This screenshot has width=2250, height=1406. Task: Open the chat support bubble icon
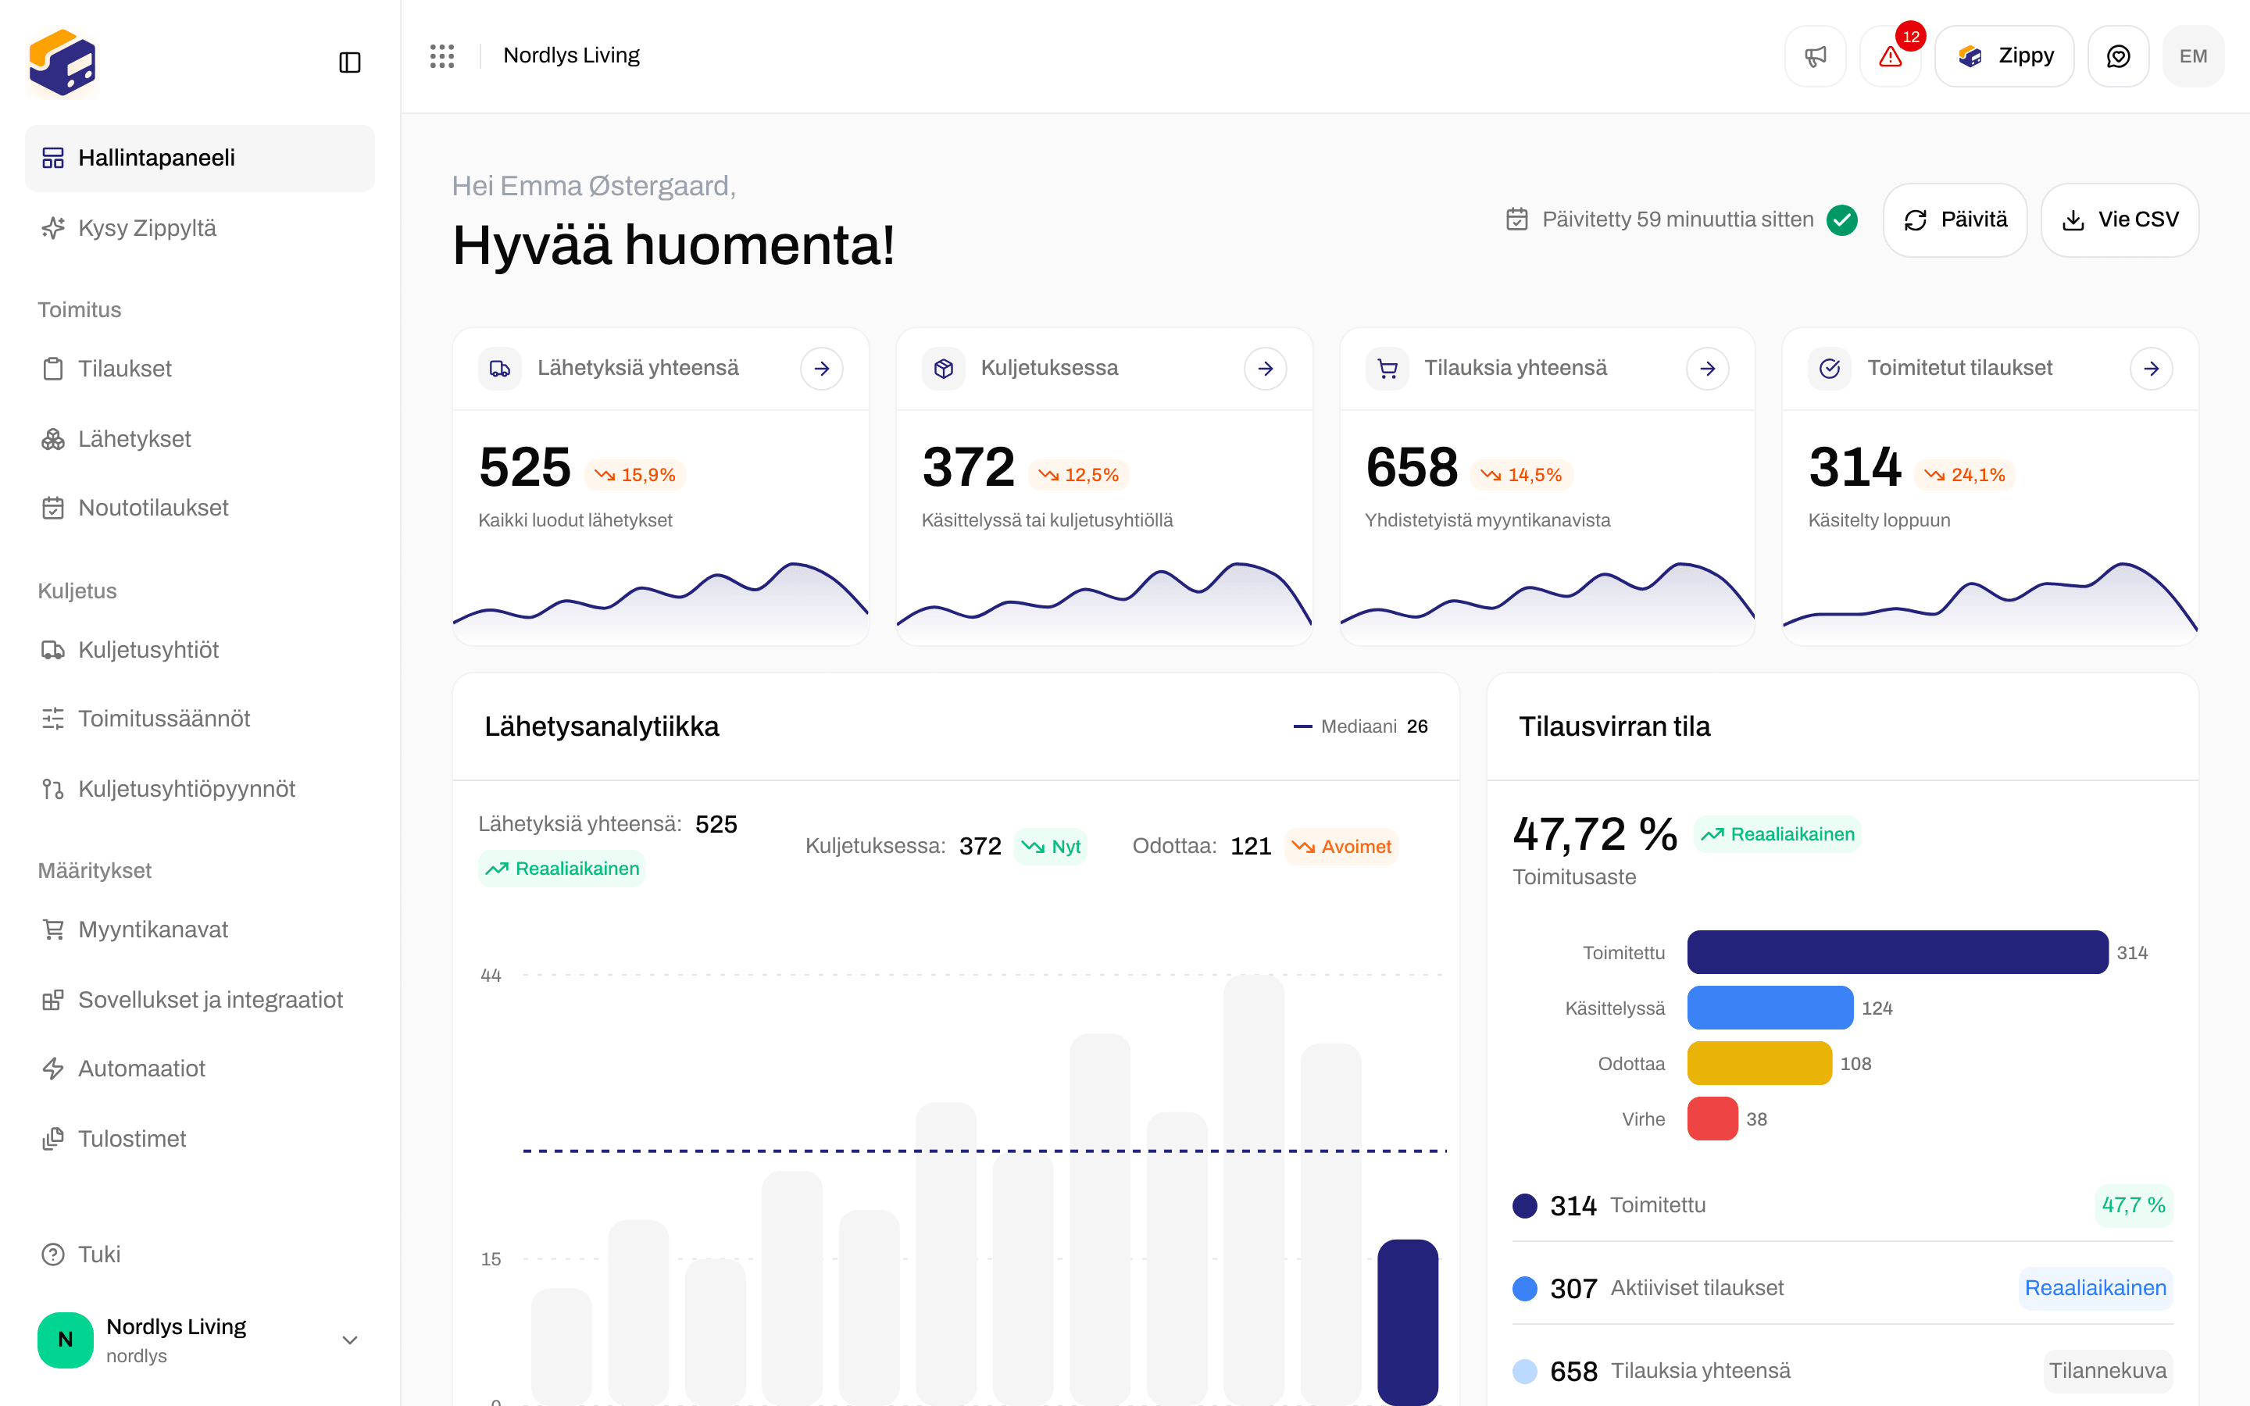pyautogui.click(x=2118, y=57)
